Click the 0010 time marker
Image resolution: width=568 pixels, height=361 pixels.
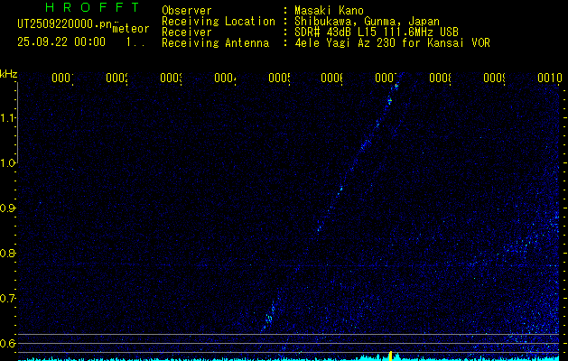(x=550, y=78)
